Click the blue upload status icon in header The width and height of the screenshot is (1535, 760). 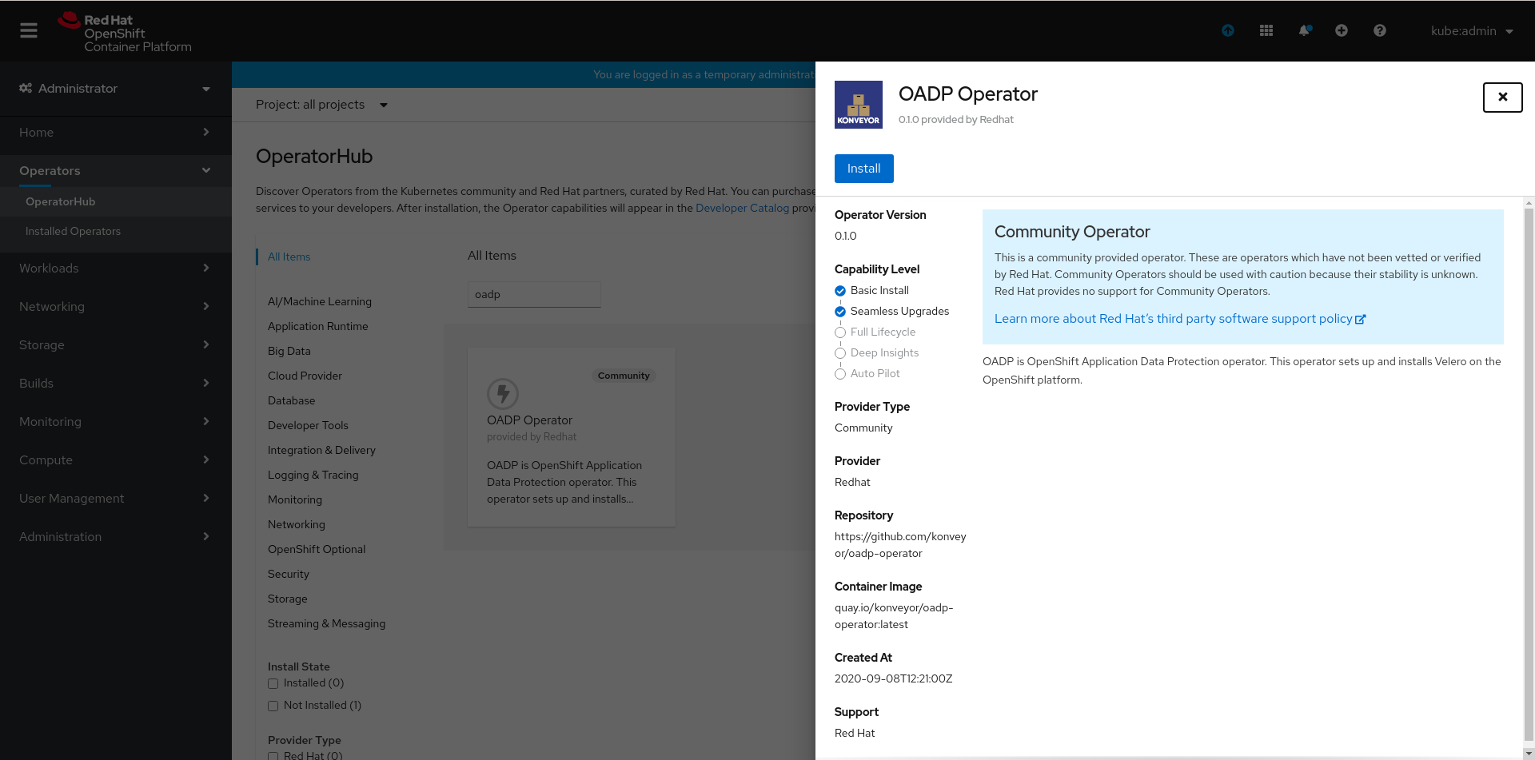click(1228, 30)
